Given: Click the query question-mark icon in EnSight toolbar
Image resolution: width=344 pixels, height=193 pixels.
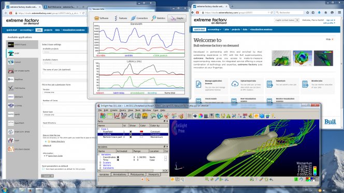Looking at the screenshot, I should [x=124, y=116].
